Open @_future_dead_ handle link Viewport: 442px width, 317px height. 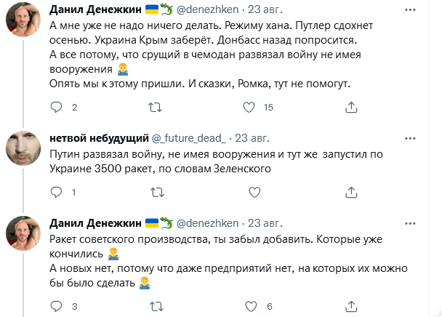click(x=188, y=138)
